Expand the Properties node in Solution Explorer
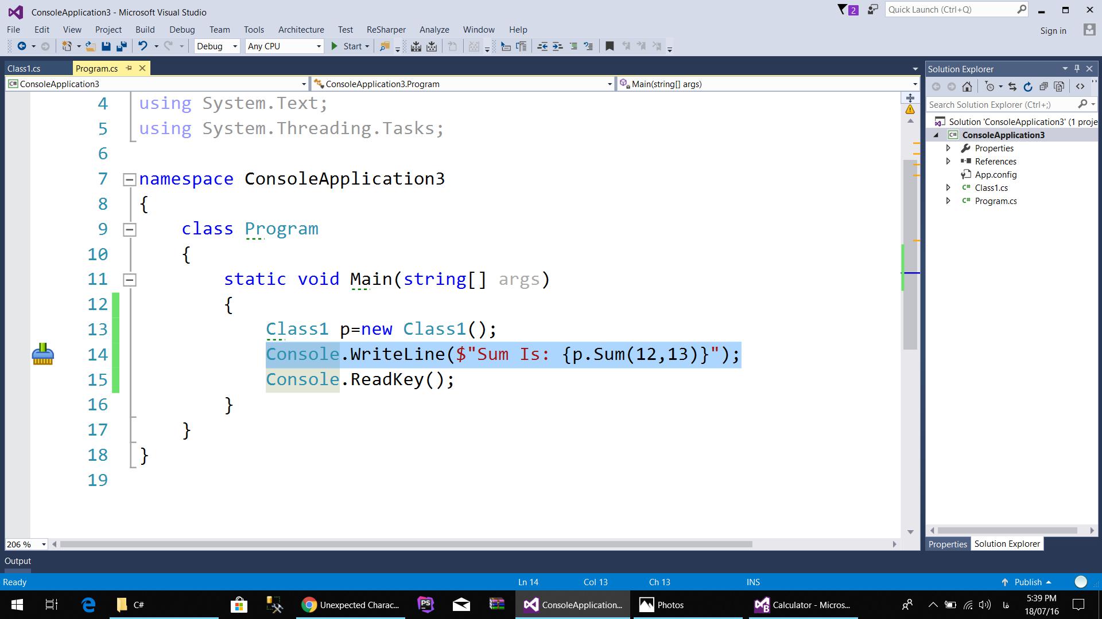Screen dimensions: 1102x619 [x=948, y=148]
